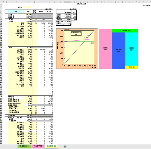Viewport: 151px width, 149px height.
Task: Select column N header
Action: coord(94,2)
